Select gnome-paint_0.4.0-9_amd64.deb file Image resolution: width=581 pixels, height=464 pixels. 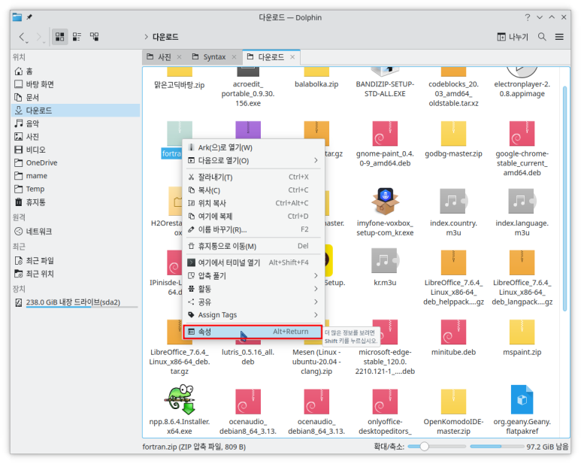(x=385, y=144)
